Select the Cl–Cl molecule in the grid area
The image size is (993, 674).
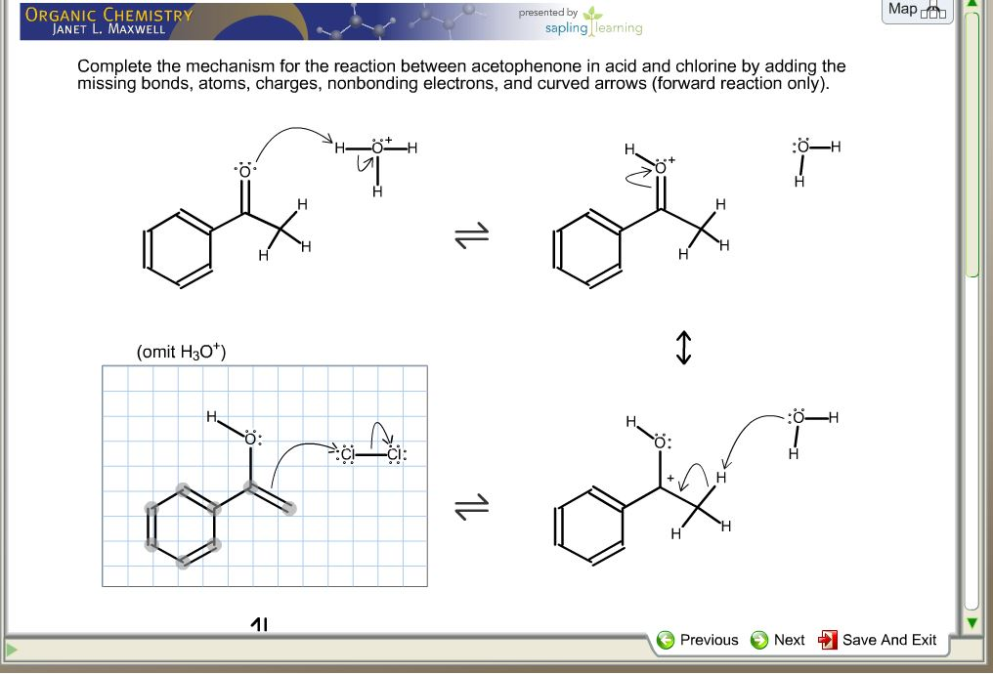372,453
